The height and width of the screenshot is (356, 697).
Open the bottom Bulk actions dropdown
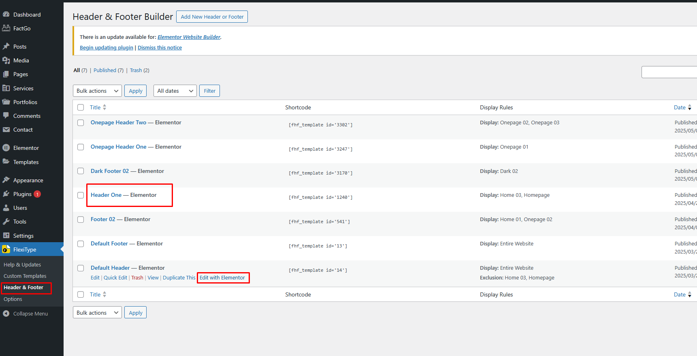coord(97,312)
